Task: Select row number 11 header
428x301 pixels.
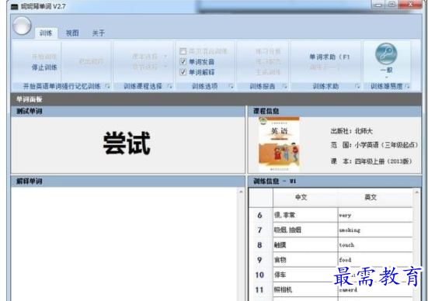Action: pos(260,289)
